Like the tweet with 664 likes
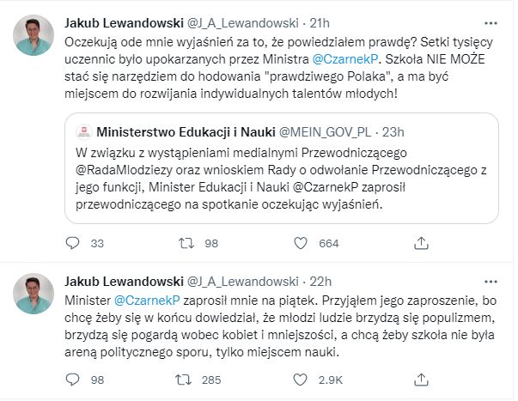The height and width of the screenshot is (401, 518). (x=300, y=244)
